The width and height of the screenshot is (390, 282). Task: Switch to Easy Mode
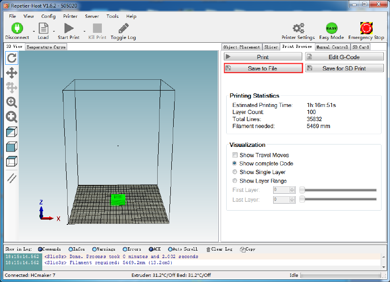[331, 28]
